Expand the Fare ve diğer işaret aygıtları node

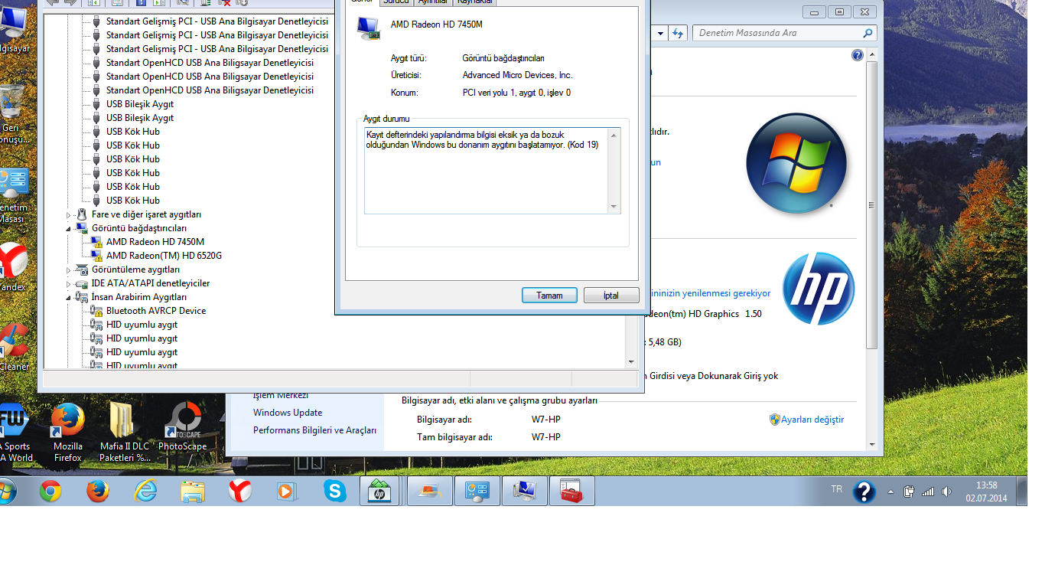click(68, 215)
